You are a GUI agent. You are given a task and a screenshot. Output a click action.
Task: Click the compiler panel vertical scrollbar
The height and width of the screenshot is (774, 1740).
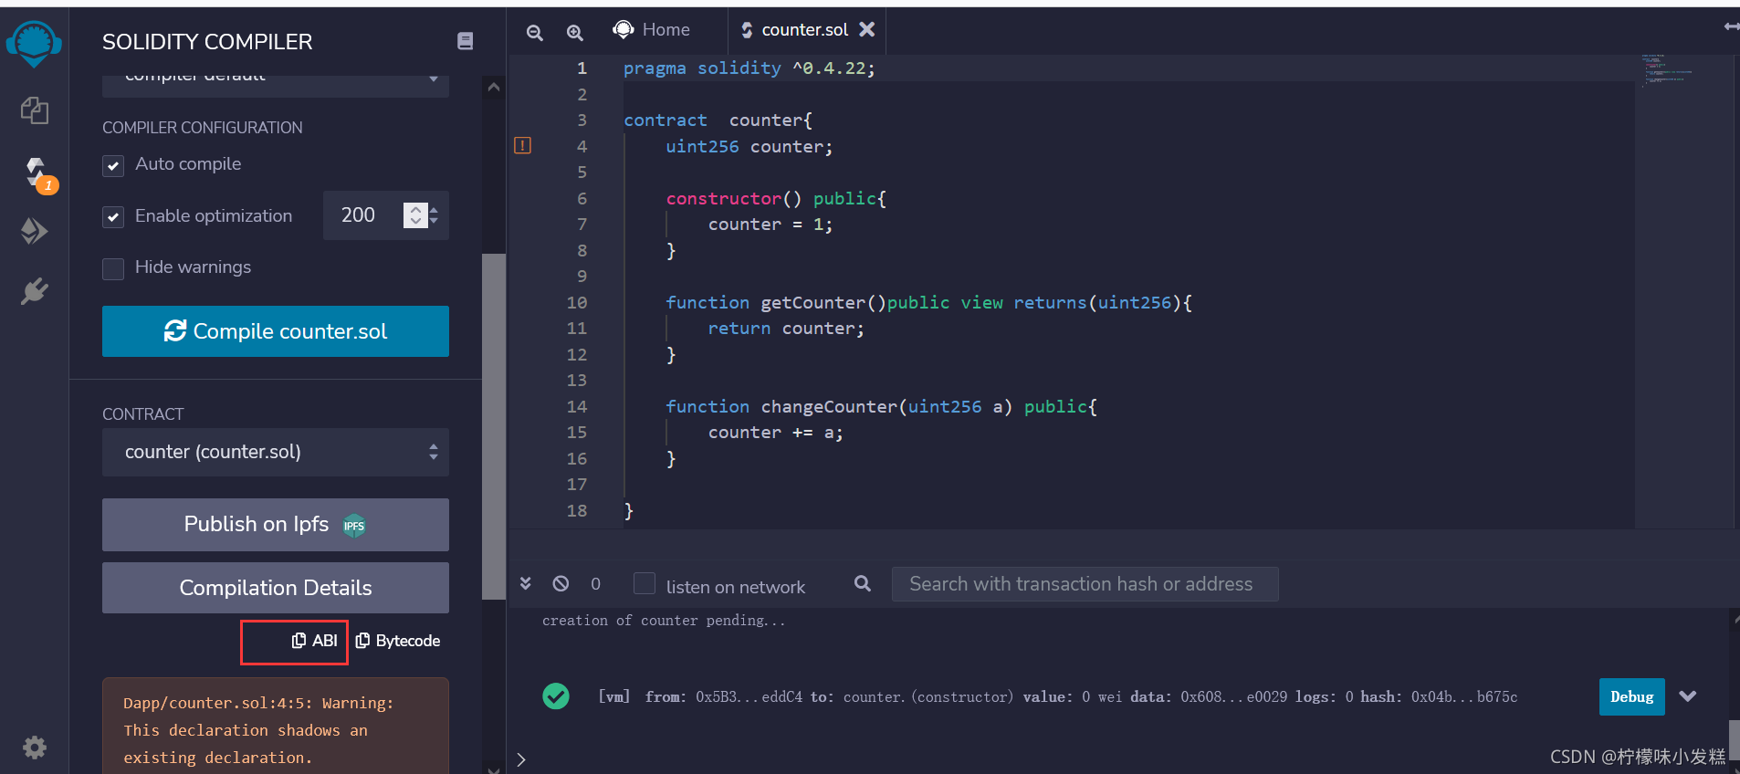tap(494, 426)
